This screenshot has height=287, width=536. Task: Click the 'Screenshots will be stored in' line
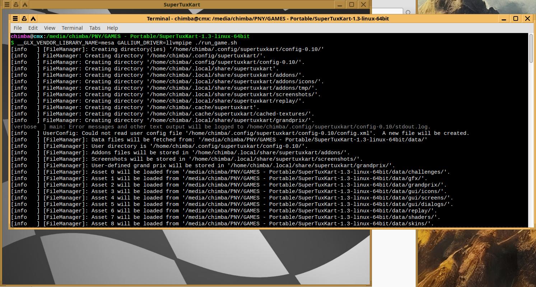187,159
